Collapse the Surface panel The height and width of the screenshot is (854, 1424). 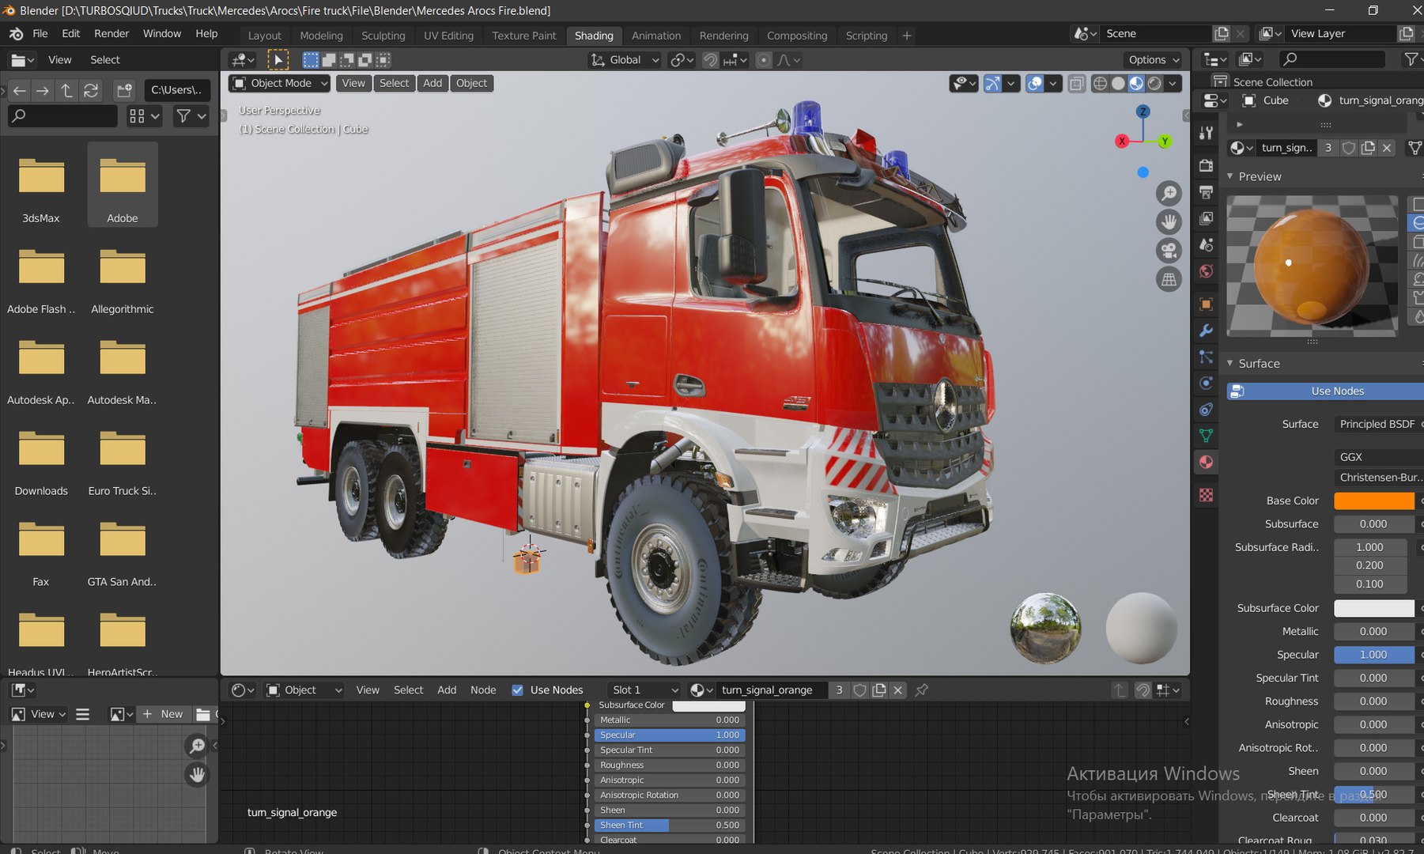click(x=1230, y=364)
